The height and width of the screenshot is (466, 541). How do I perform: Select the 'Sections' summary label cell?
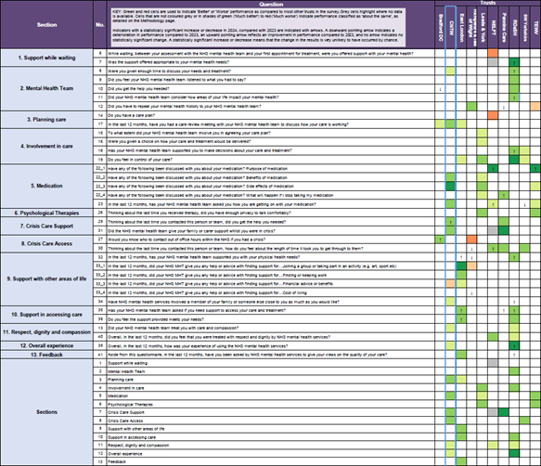46,412
